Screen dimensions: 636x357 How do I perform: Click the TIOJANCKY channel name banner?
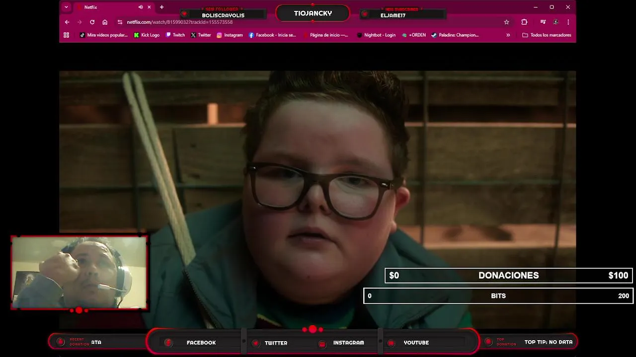tap(313, 13)
